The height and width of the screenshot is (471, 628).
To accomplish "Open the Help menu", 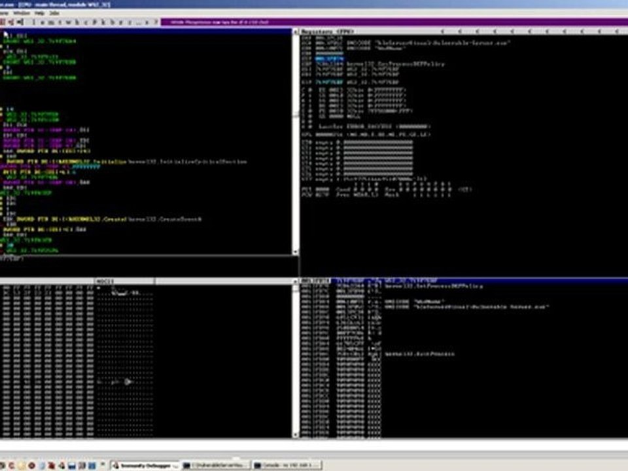I will click(39, 13).
